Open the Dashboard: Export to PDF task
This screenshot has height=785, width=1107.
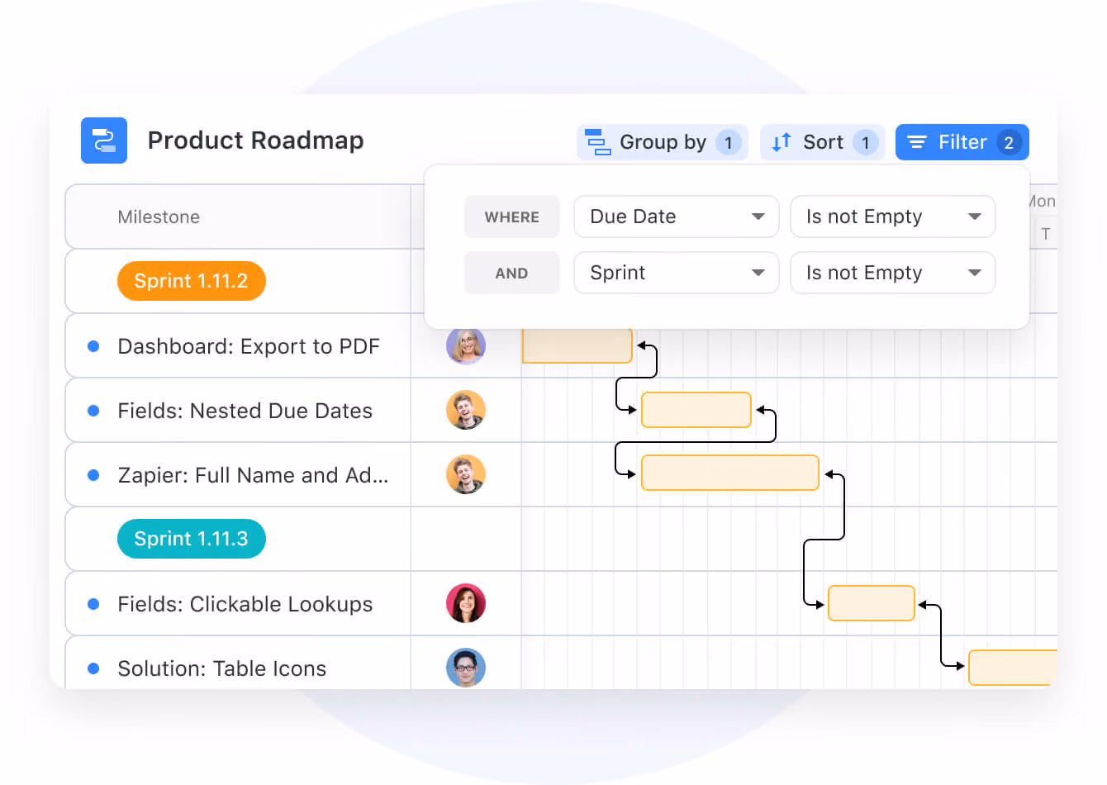[x=249, y=346]
